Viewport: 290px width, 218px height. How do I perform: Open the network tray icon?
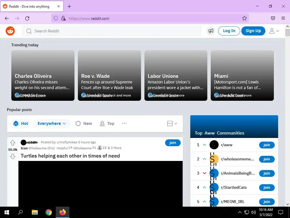tap(247, 212)
